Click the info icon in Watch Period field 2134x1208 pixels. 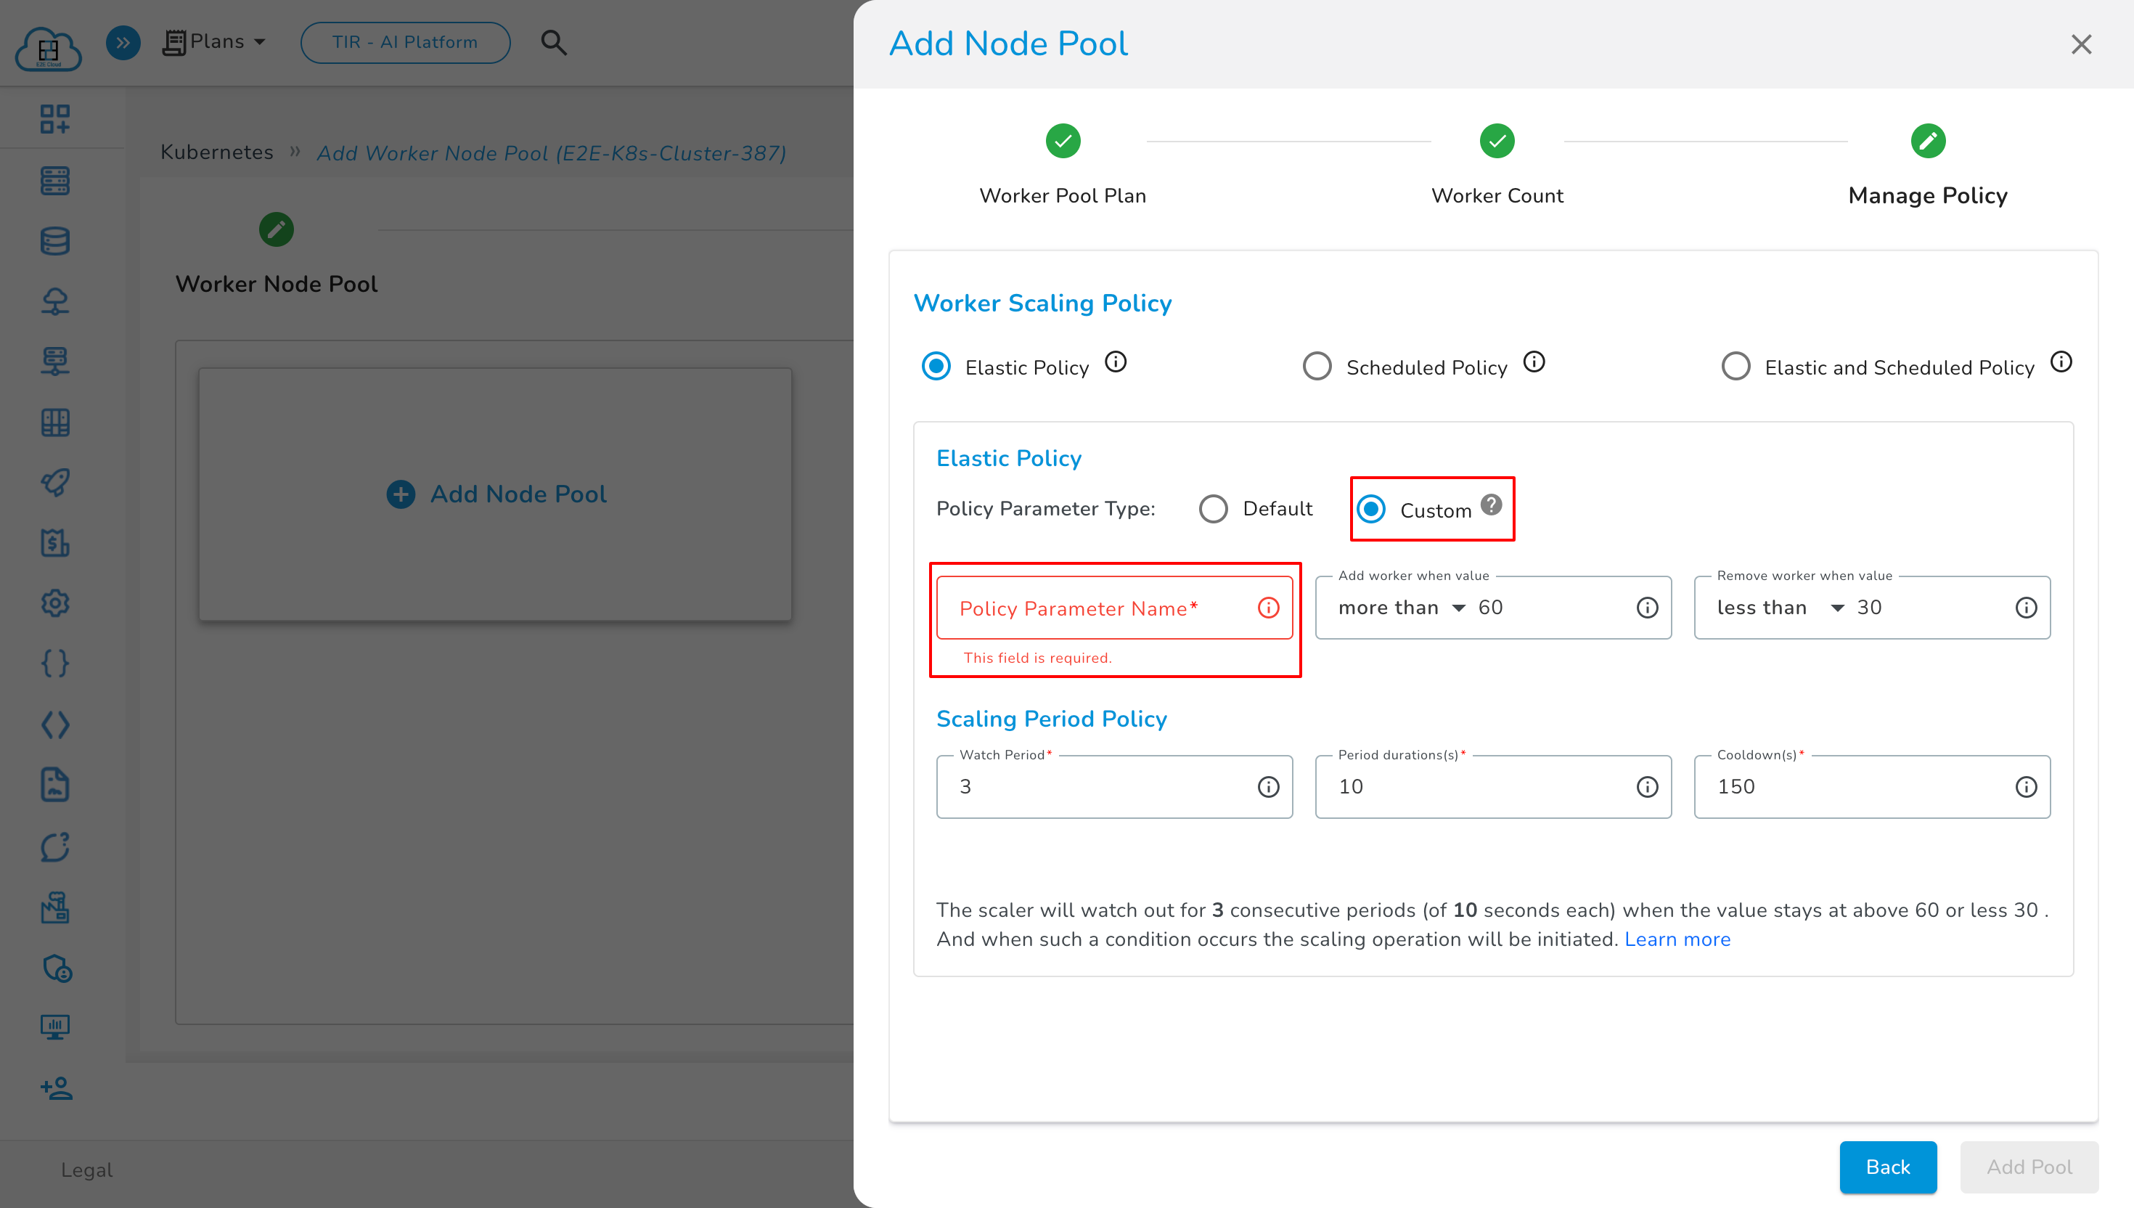coord(1268,788)
